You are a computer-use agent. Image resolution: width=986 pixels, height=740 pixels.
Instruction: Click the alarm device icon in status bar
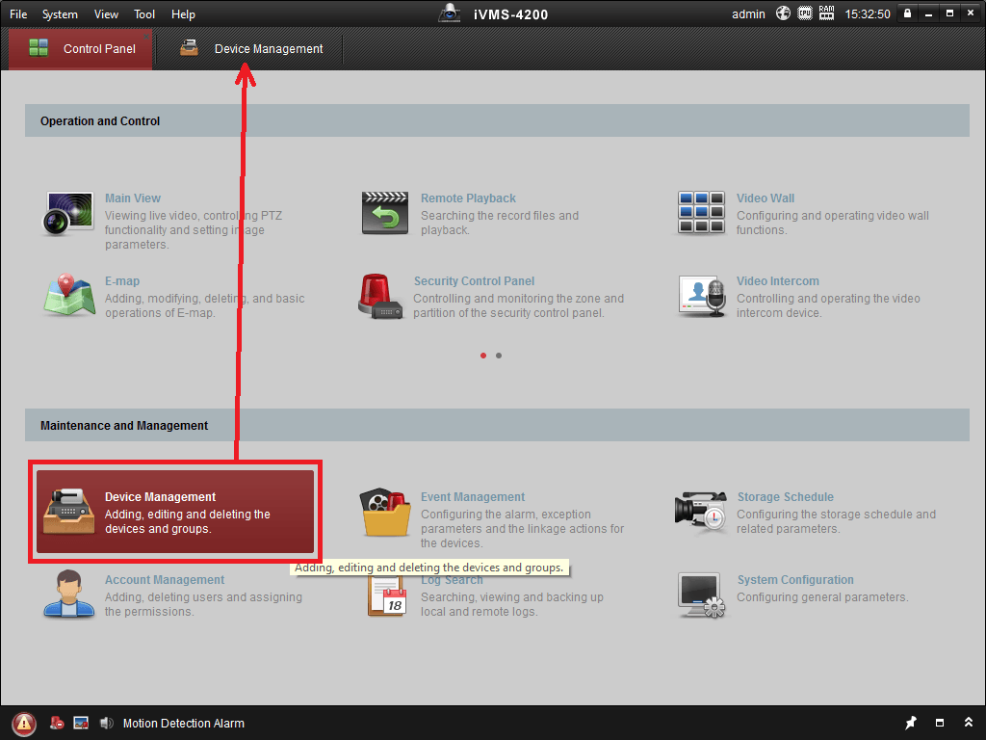pyautogui.click(x=57, y=723)
